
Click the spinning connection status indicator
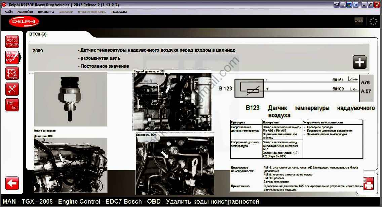pyautogui.click(x=373, y=21)
